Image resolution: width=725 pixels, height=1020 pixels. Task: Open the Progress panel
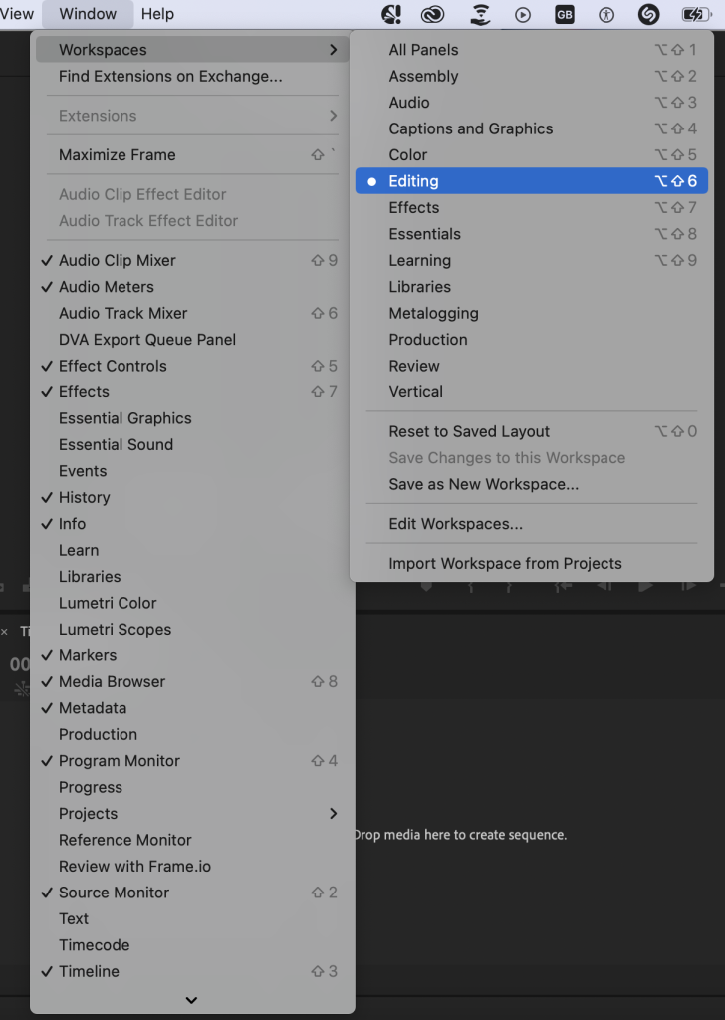[192, 787]
